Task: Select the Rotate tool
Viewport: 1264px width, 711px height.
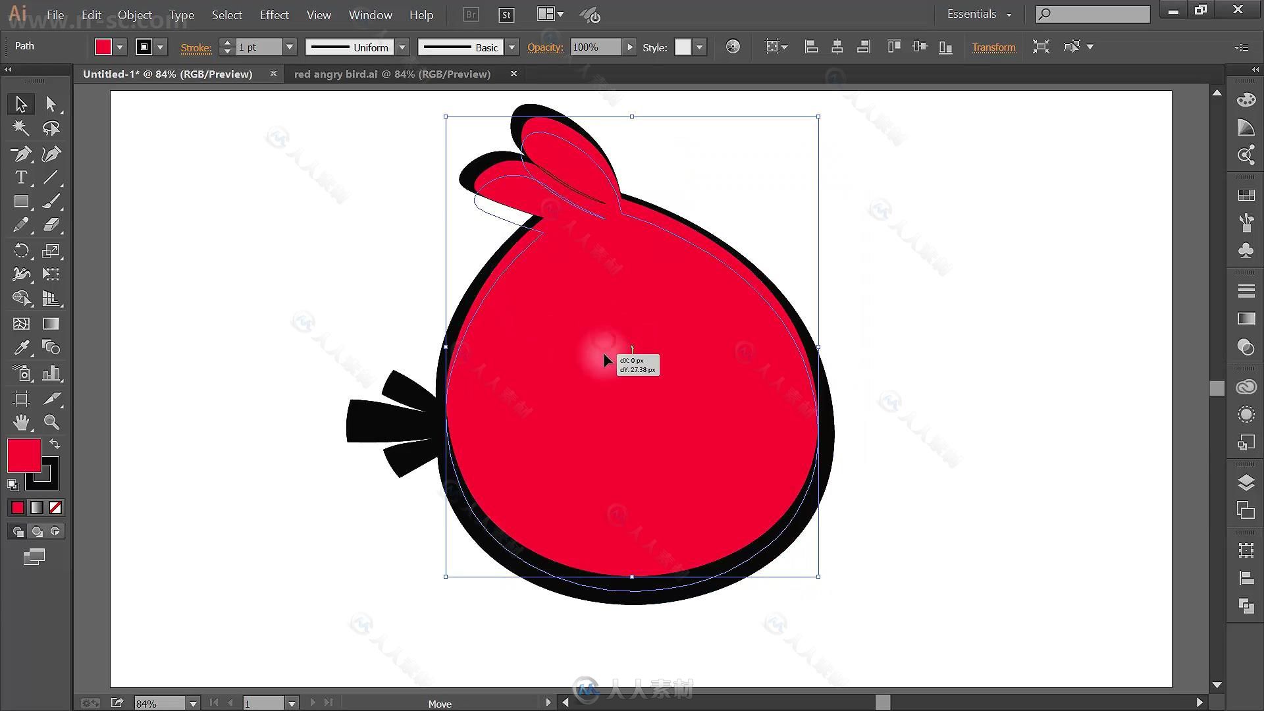Action: pos(21,250)
